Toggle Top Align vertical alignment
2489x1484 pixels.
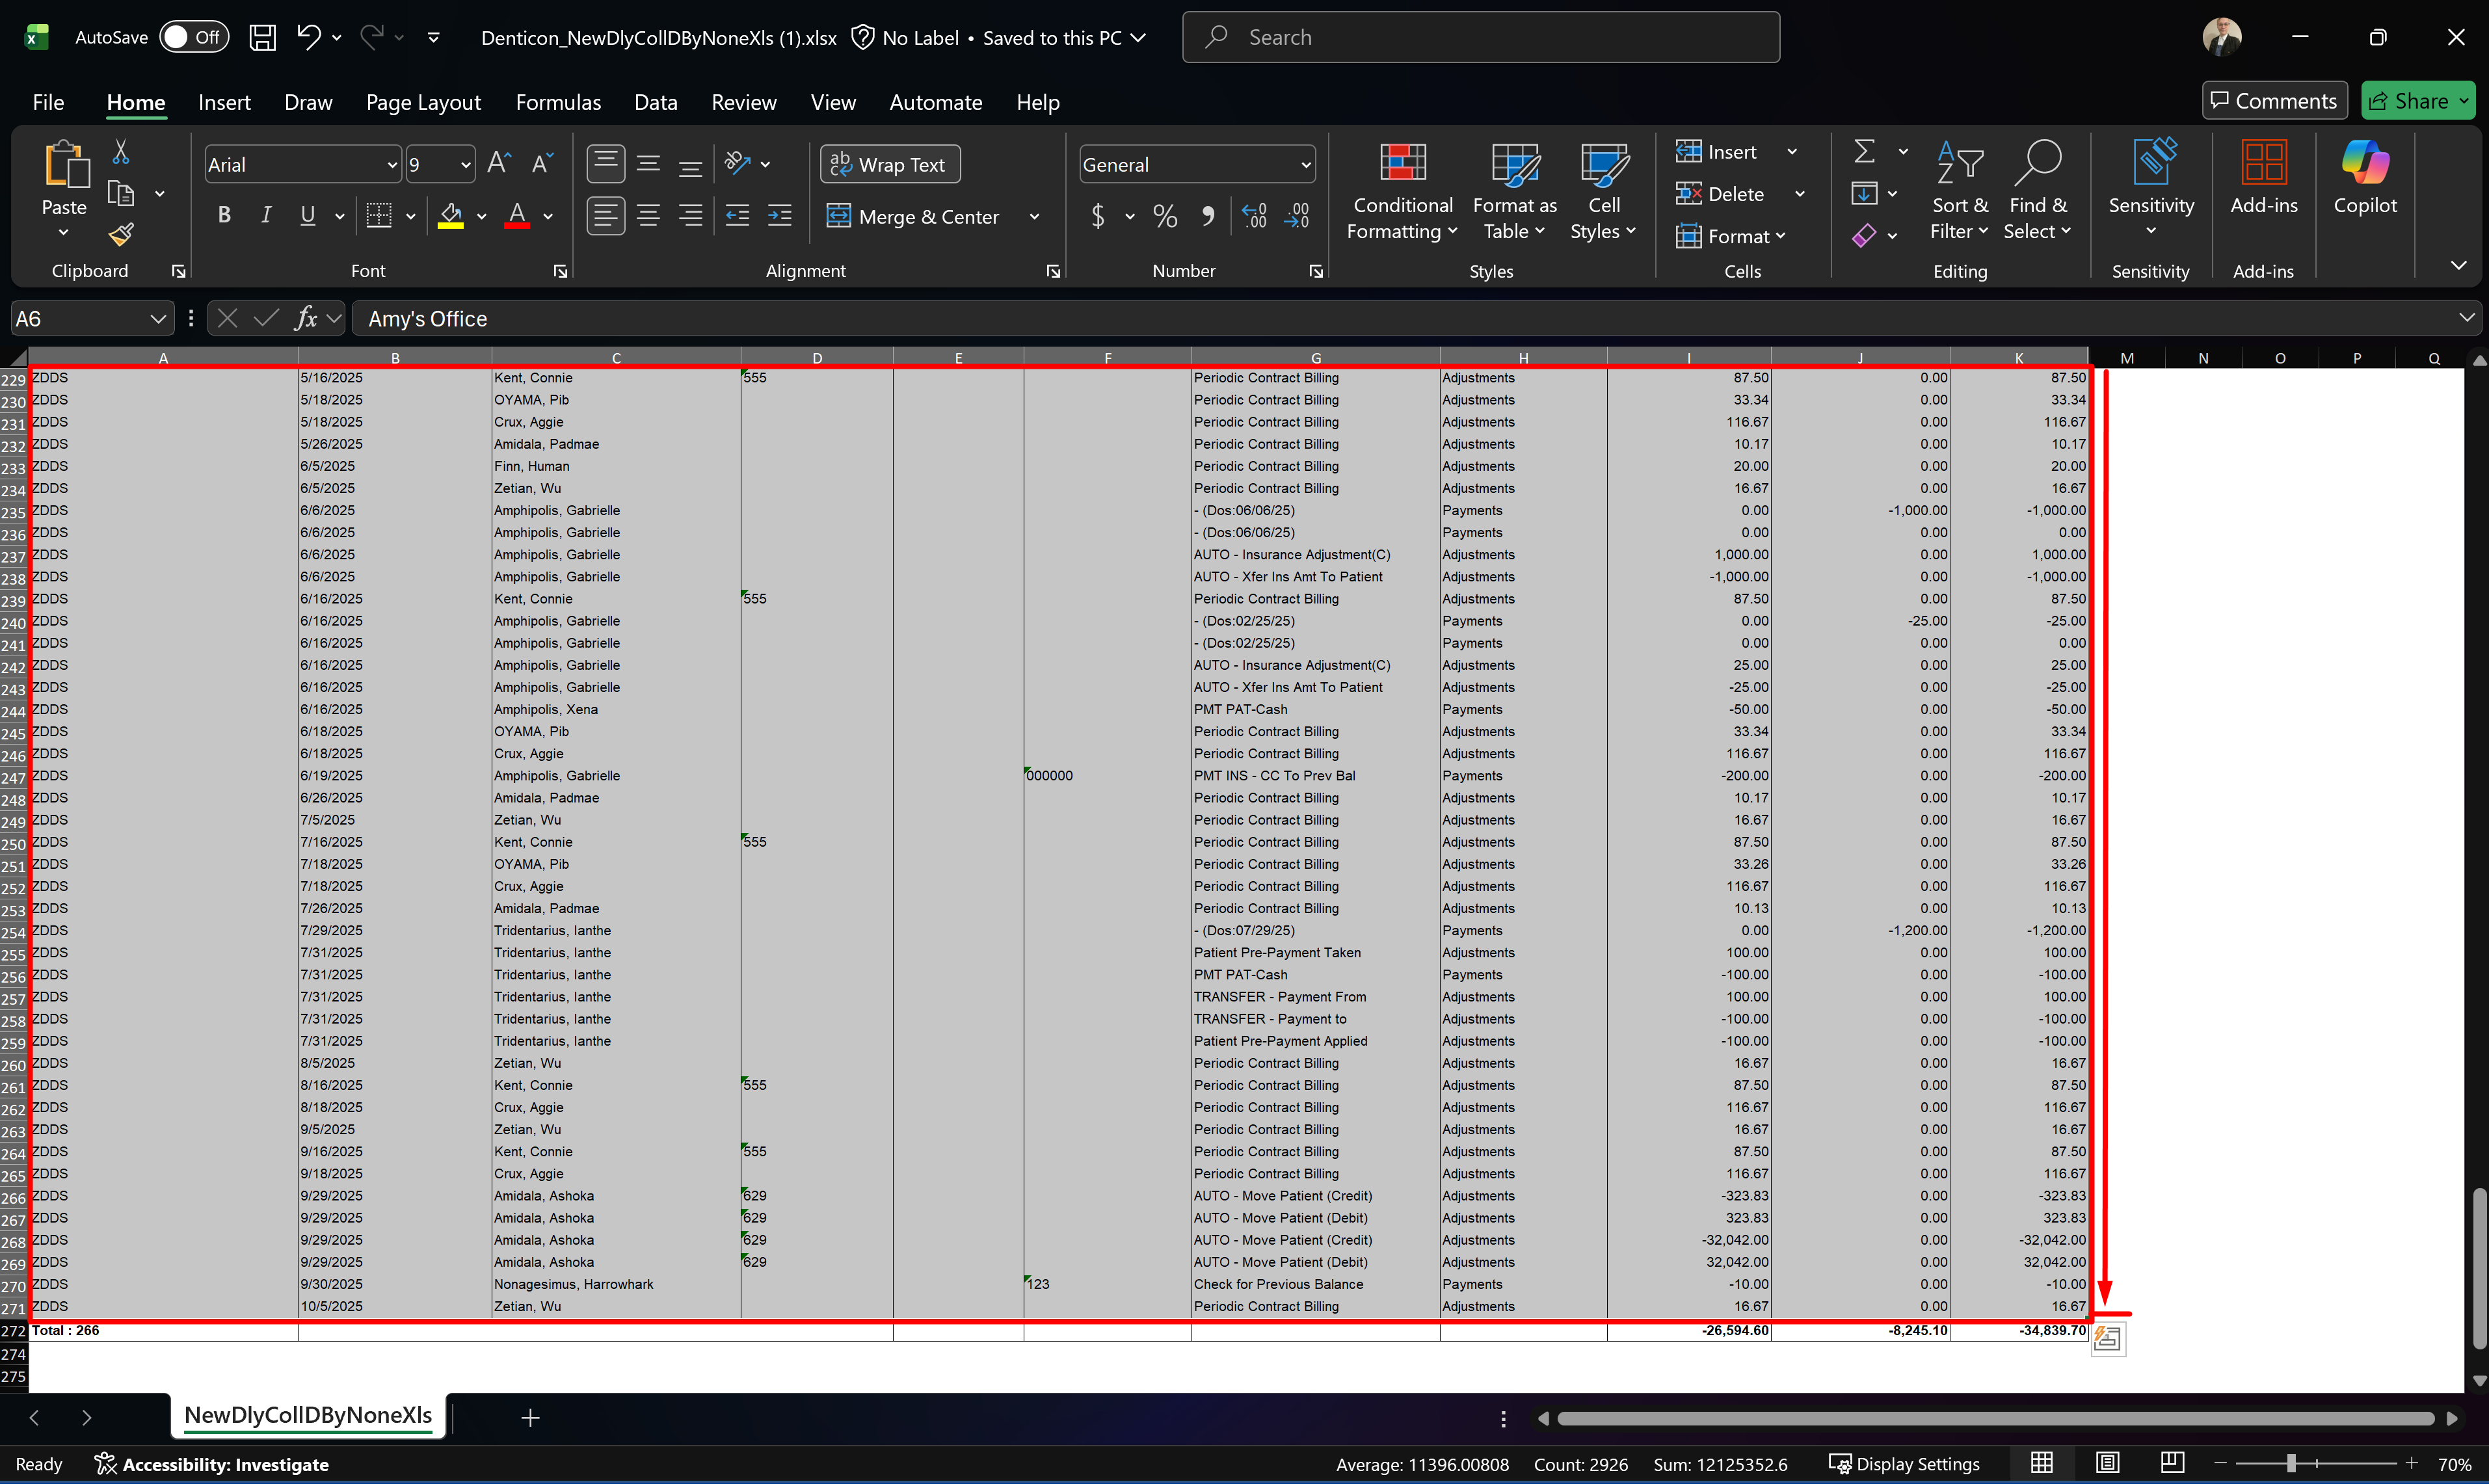click(x=606, y=164)
